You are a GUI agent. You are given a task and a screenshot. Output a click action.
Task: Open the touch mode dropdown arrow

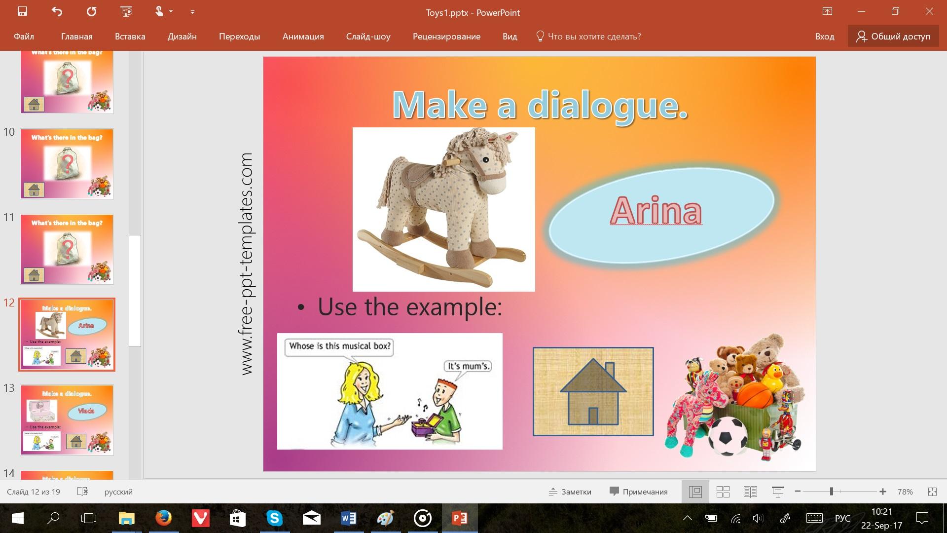click(x=171, y=12)
